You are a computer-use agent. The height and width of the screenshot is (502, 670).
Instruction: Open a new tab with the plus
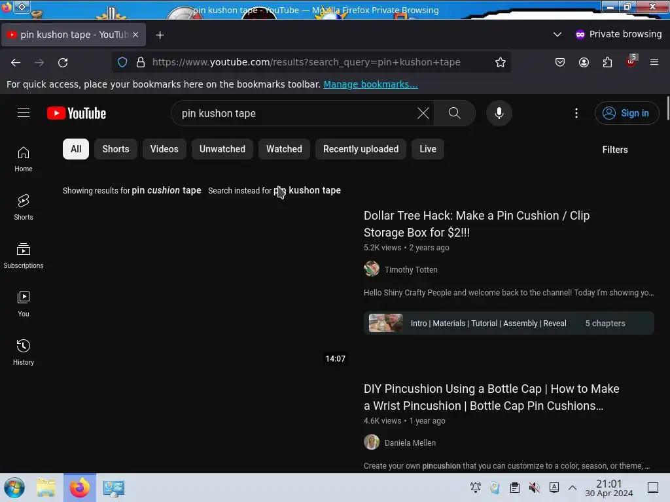tap(160, 35)
